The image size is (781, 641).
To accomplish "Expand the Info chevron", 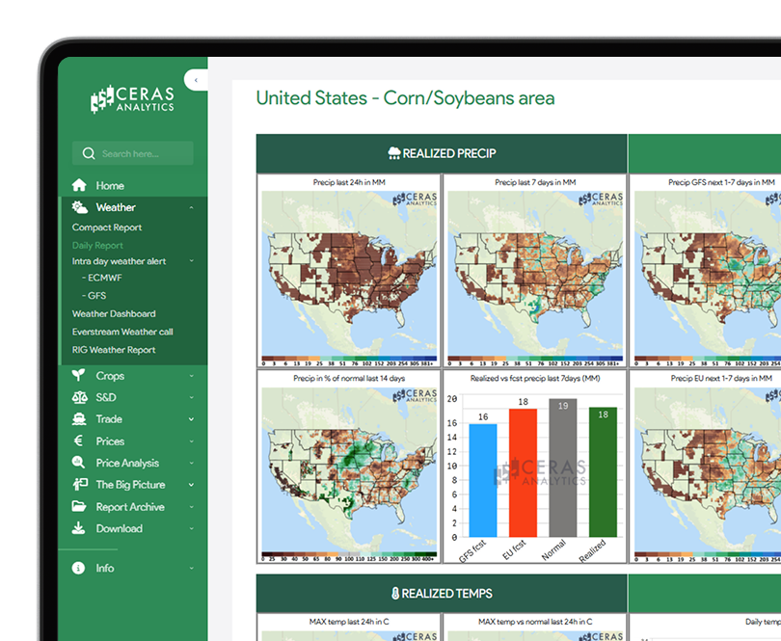I will point(191,568).
